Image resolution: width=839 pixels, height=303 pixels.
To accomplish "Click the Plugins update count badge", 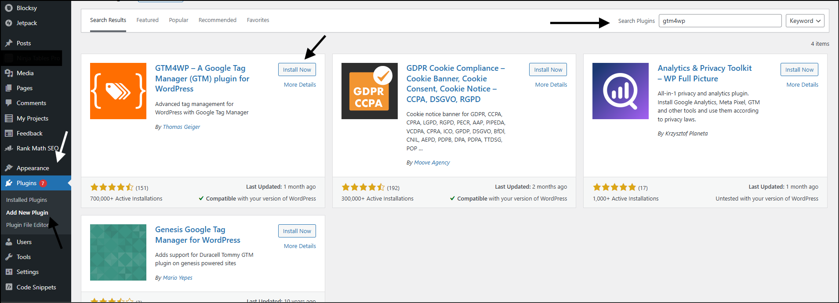I will [x=43, y=183].
